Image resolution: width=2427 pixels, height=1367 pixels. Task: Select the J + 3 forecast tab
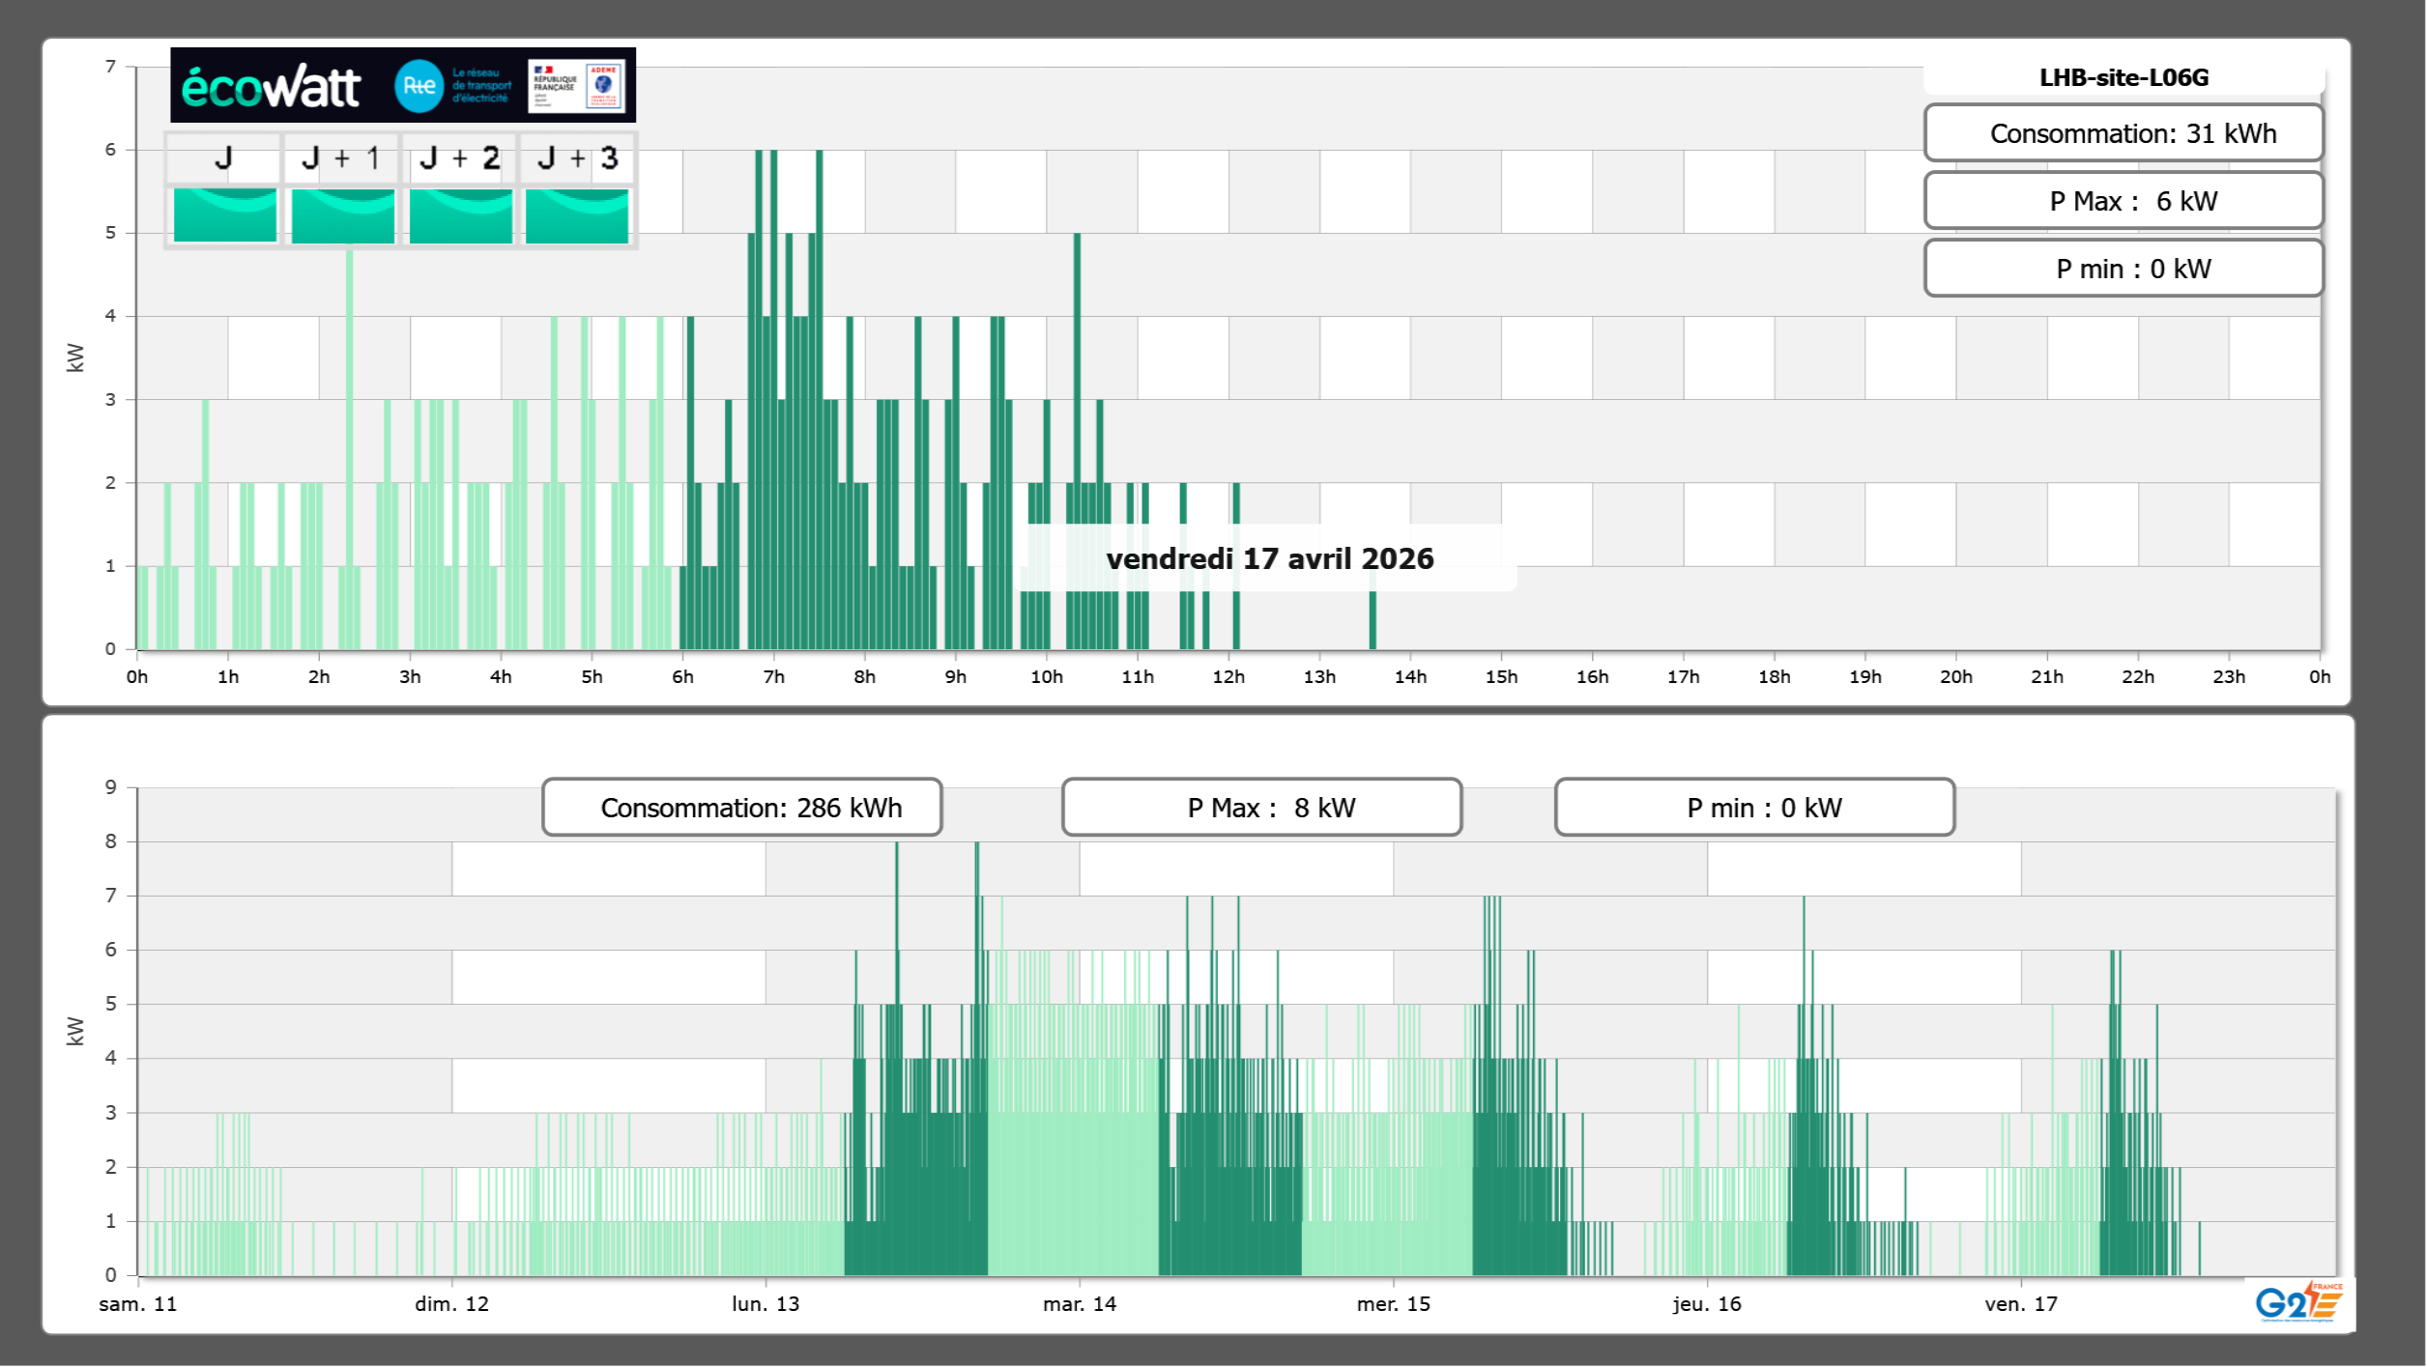coord(577,158)
